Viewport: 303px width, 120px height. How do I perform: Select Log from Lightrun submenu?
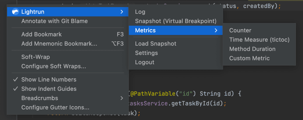point(140,12)
